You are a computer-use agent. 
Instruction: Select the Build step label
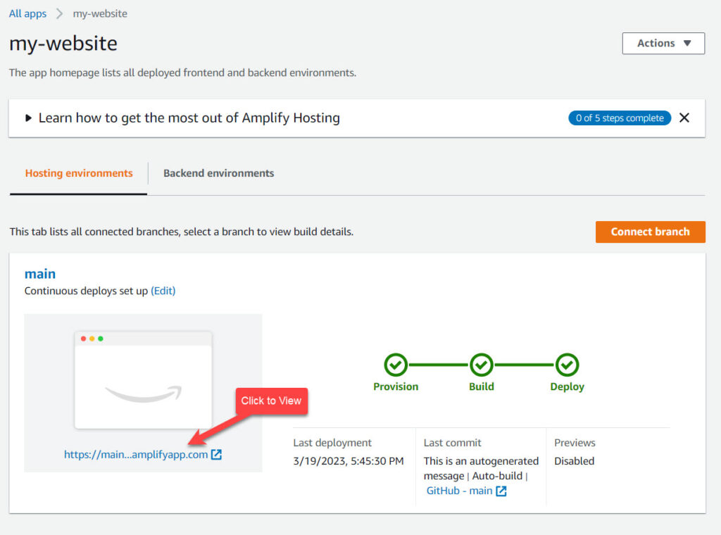482,386
